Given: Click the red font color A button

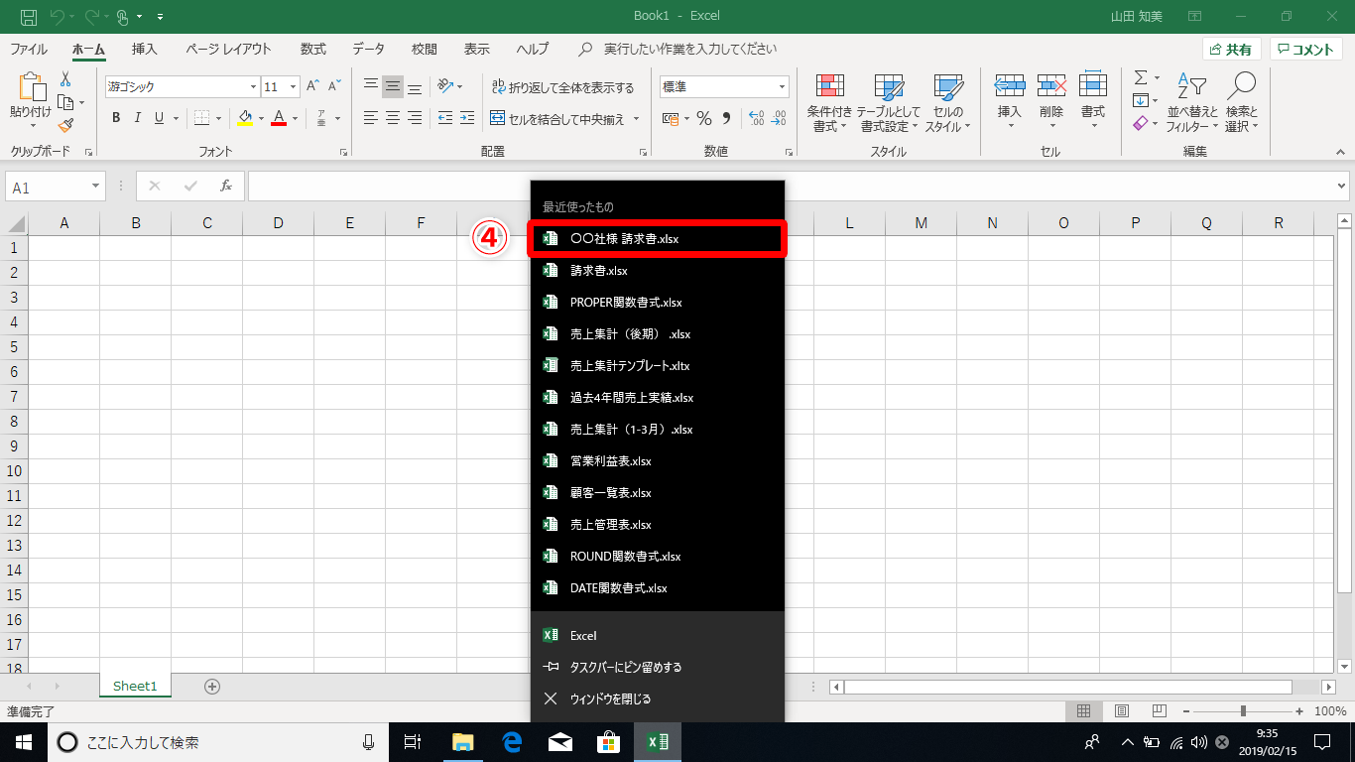Looking at the screenshot, I should pos(279,118).
